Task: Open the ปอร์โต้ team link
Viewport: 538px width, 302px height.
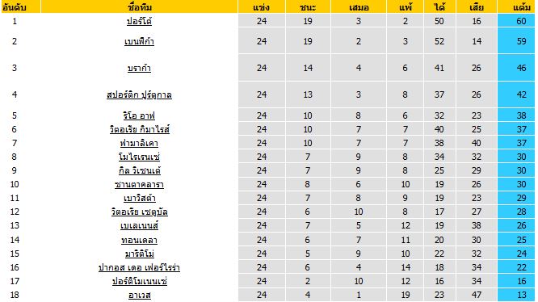Action: pos(139,21)
